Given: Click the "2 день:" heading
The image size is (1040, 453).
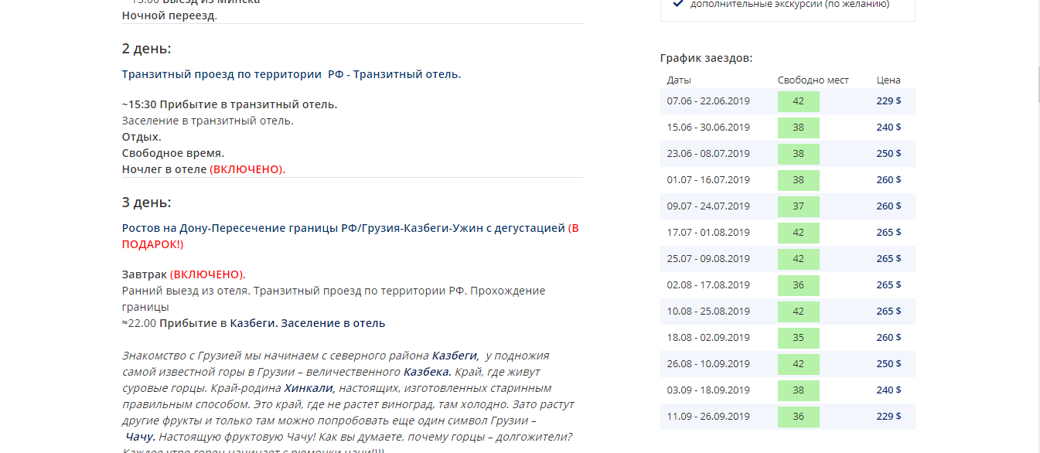Looking at the screenshot, I should click(x=146, y=49).
